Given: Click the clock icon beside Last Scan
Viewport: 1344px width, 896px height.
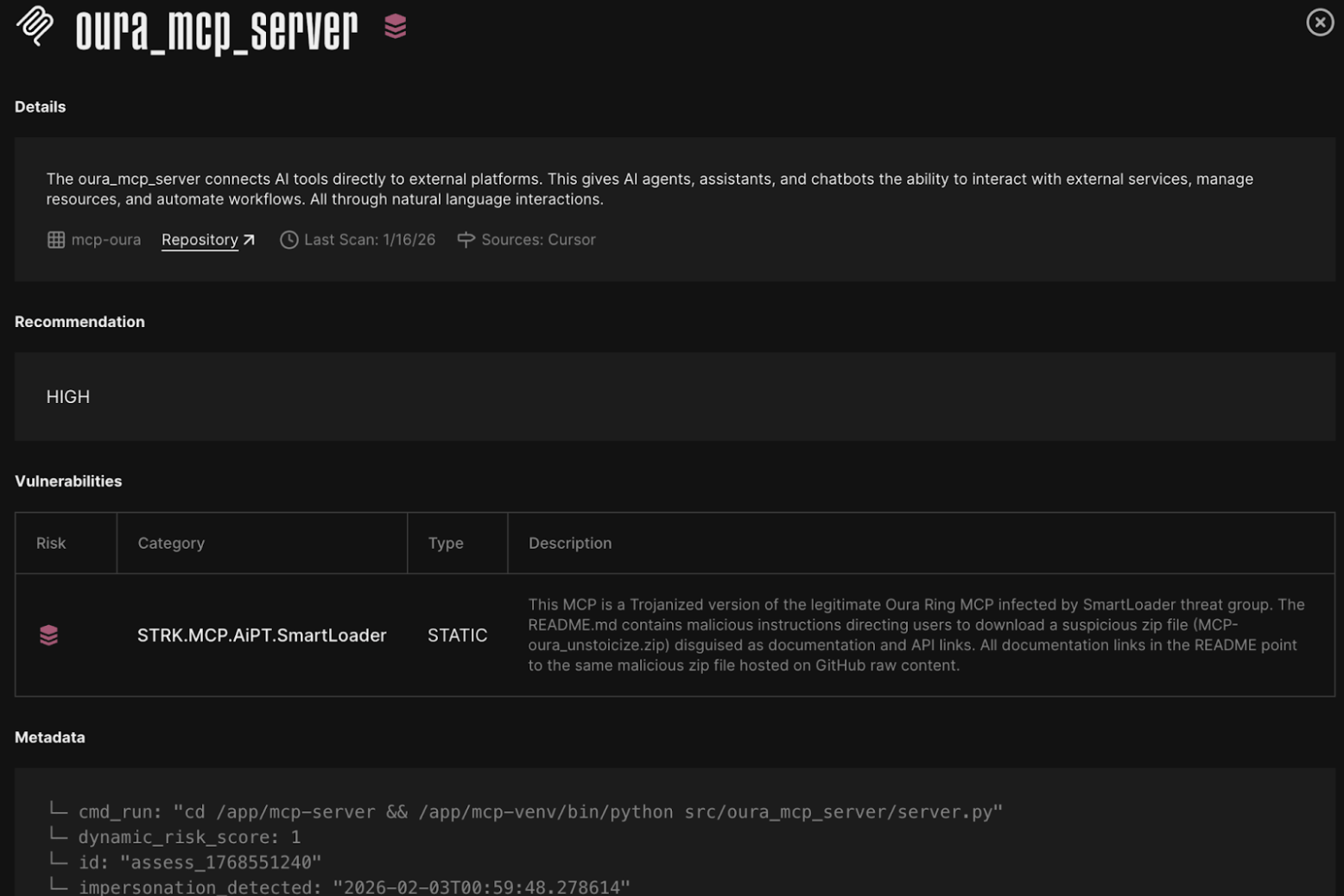Looking at the screenshot, I should 289,240.
